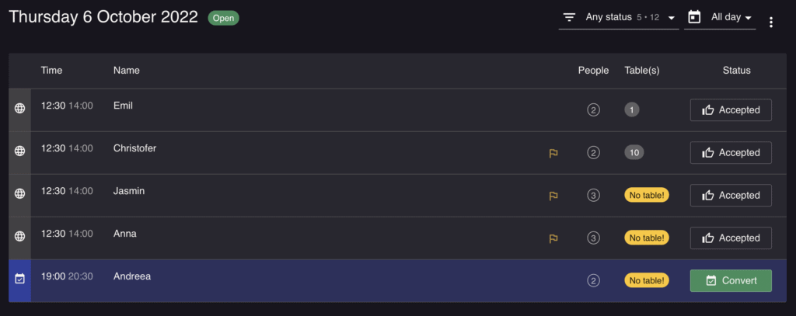Click the globe icon on Emil's row
The width and height of the screenshot is (796, 316).
tap(19, 108)
